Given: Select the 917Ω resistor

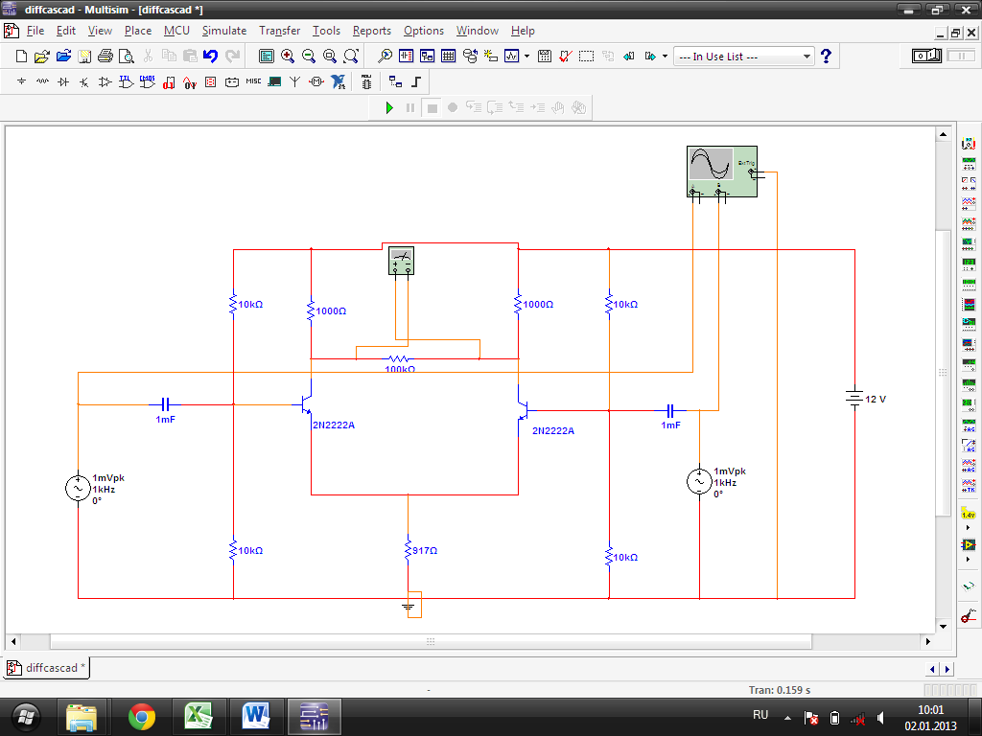Looking at the screenshot, I should 409,550.
